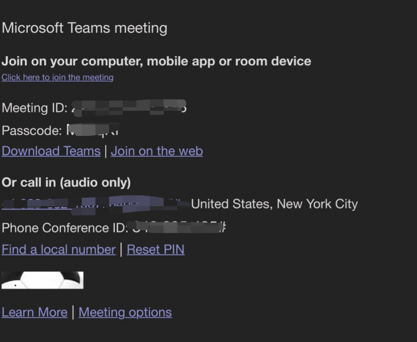Click the Passcode label text
The height and width of the screenshot is (342, 417).
(32, 131)
